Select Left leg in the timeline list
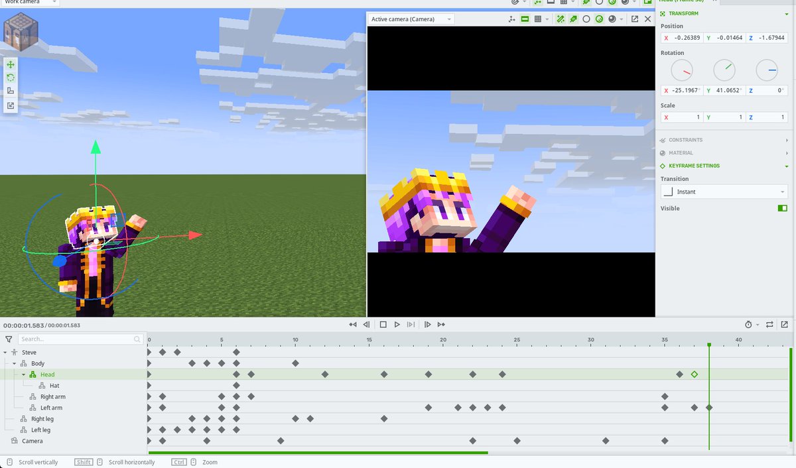The width and height of the screenshot is (796, 468). click(x=40, y=430)
